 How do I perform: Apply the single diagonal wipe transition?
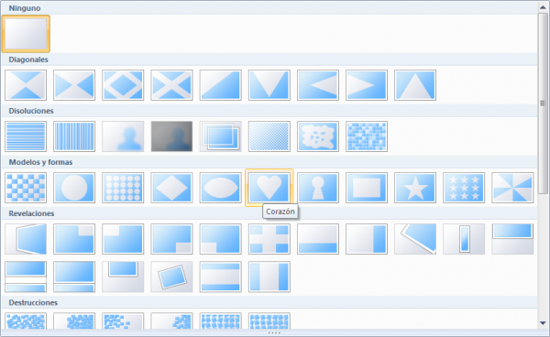[221, 85]
